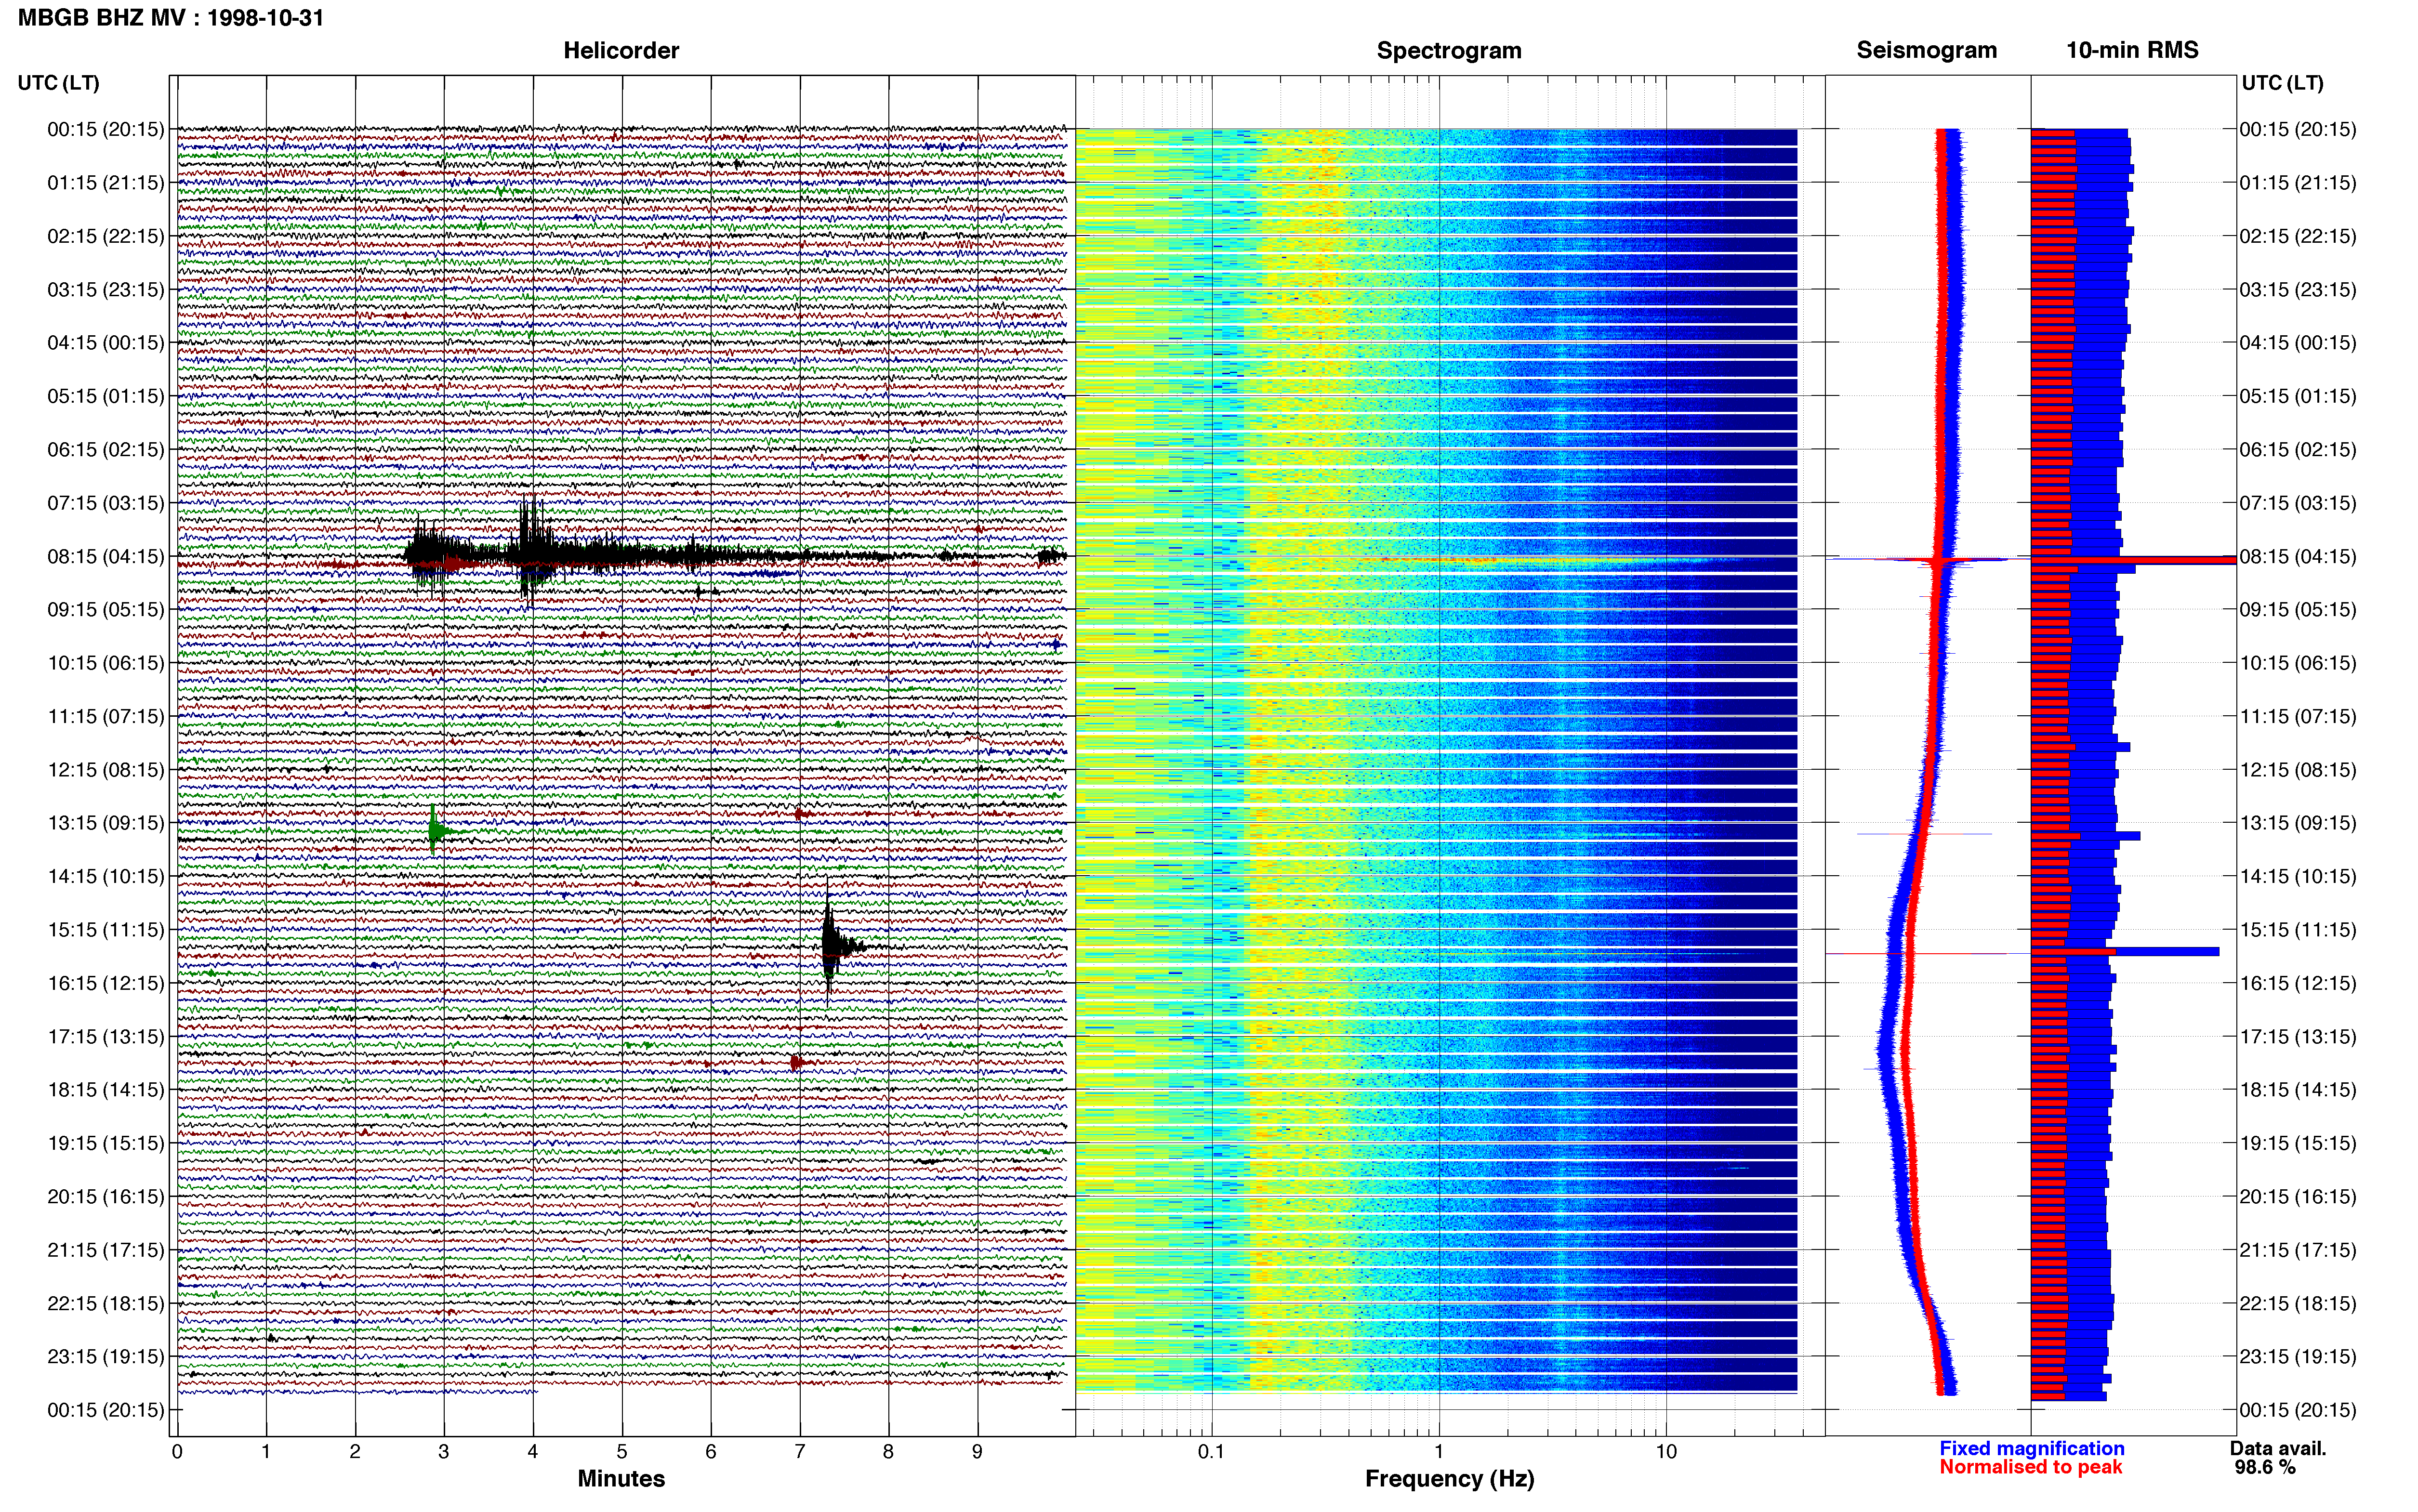Click left-axis time label '17:15 (13:15)'

(x=105, y=1037)
